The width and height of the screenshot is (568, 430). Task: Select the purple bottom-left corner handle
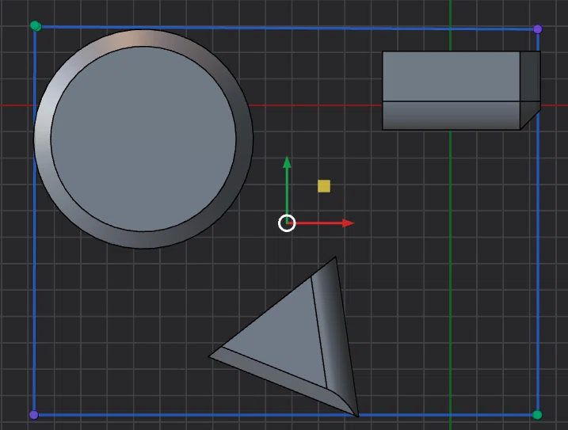point(34,415)
